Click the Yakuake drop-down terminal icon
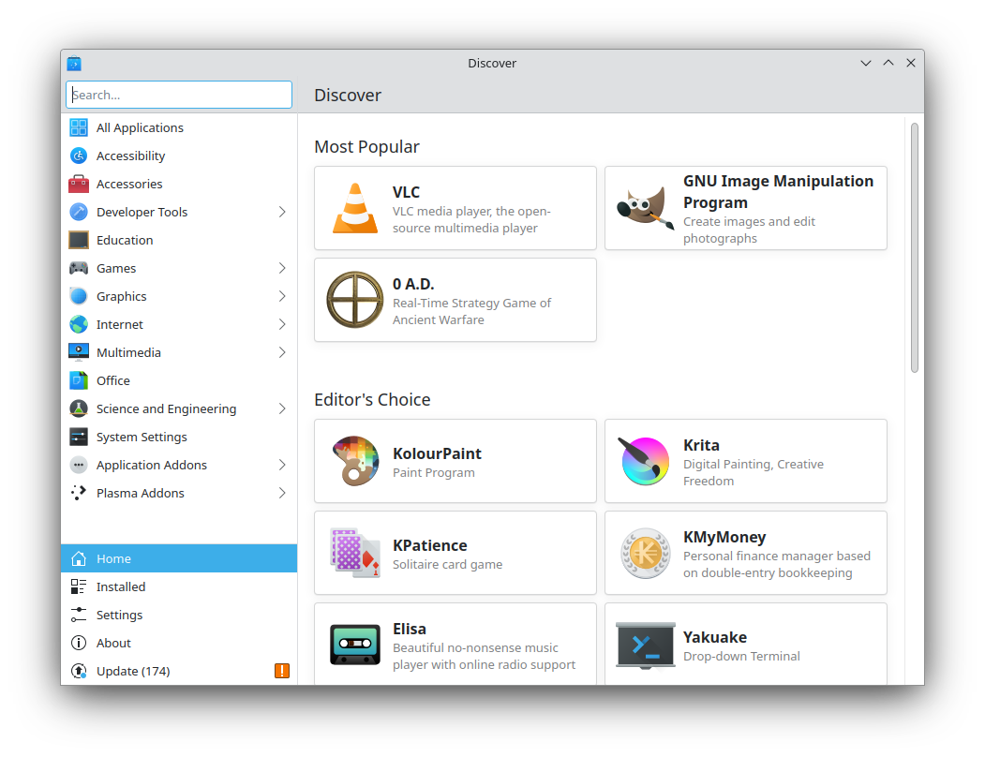This screenshot has width=985, height=757. tap(645, 645)
